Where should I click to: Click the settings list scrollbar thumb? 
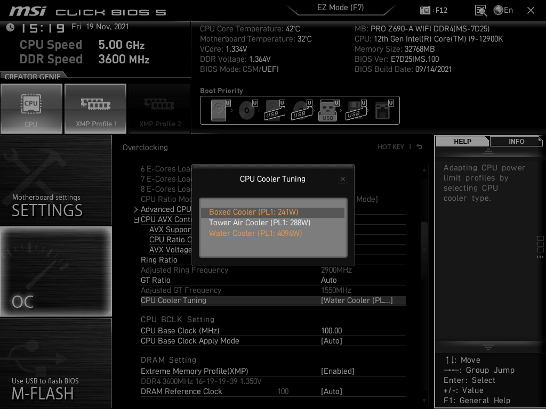pyautogui.click(x=424, y=250)
